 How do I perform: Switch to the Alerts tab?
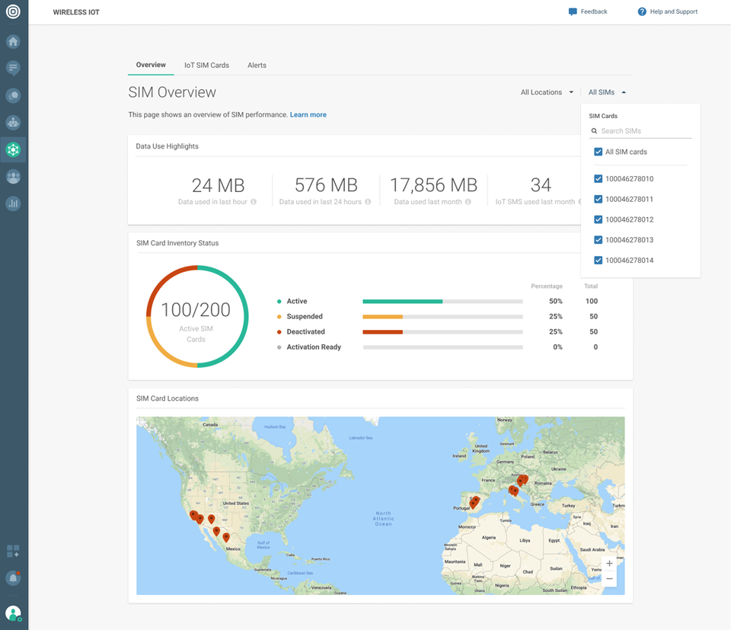pos(257,66)
